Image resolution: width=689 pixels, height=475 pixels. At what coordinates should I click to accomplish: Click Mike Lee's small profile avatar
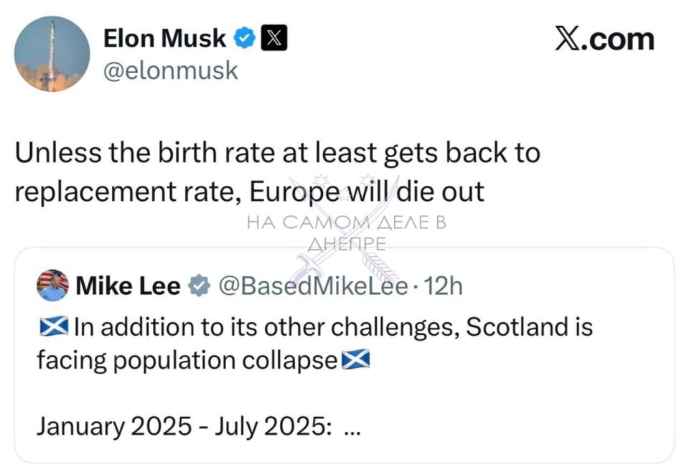[x=52, y=286]
